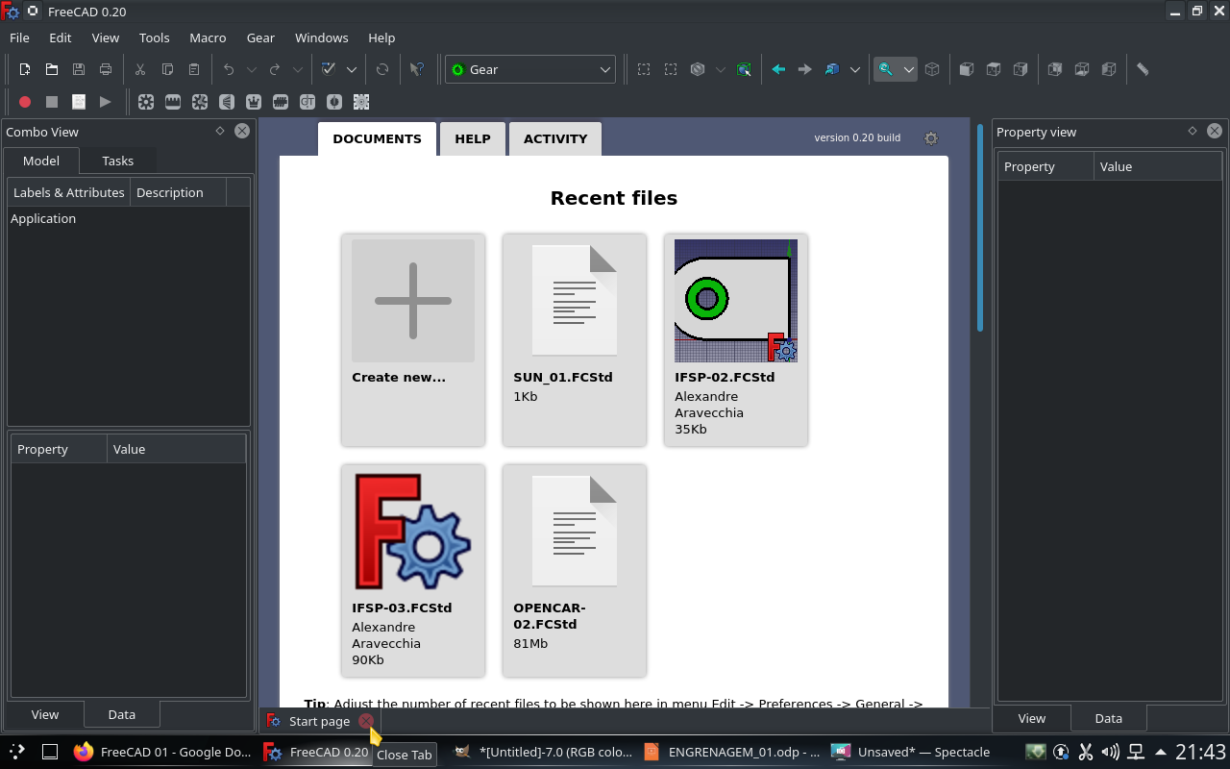Open recent file SUN_01.FCStd
Screen dimensions: 1230x769
575,340
